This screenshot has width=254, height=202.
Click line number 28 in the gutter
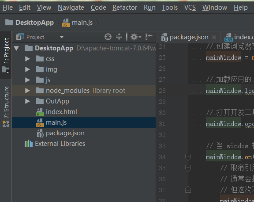pyautogui.click(x=162, y=91)
